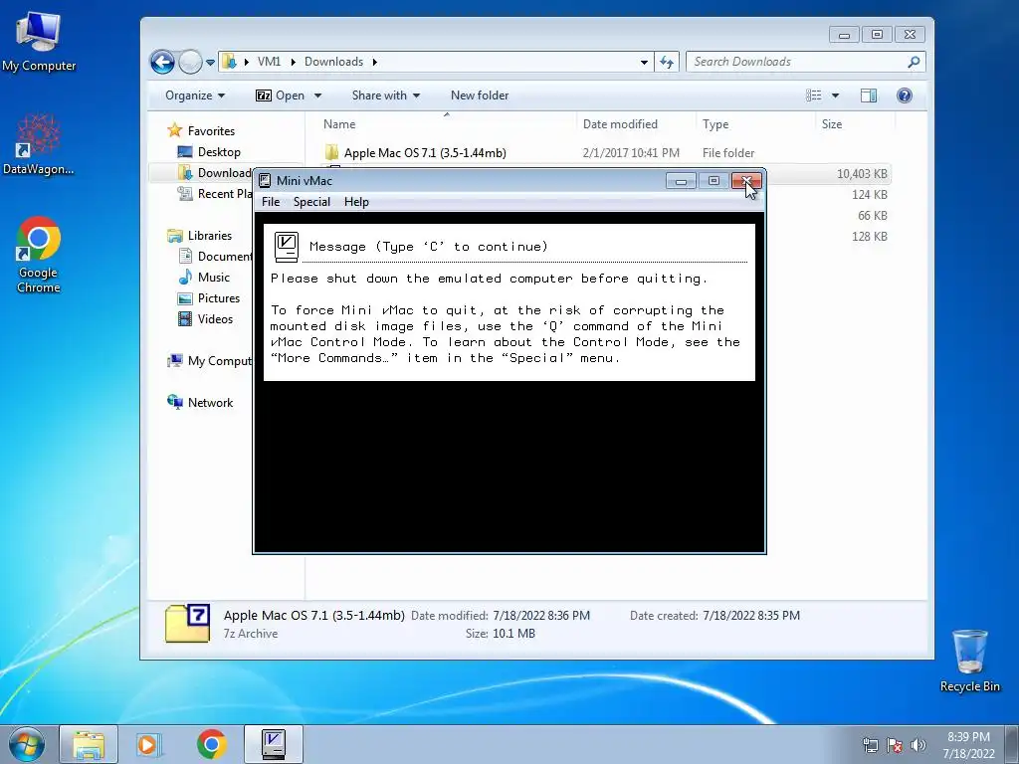Sort by the Type column header
1019x764 pixels.
pyautogui.click(x=755, y=124)
